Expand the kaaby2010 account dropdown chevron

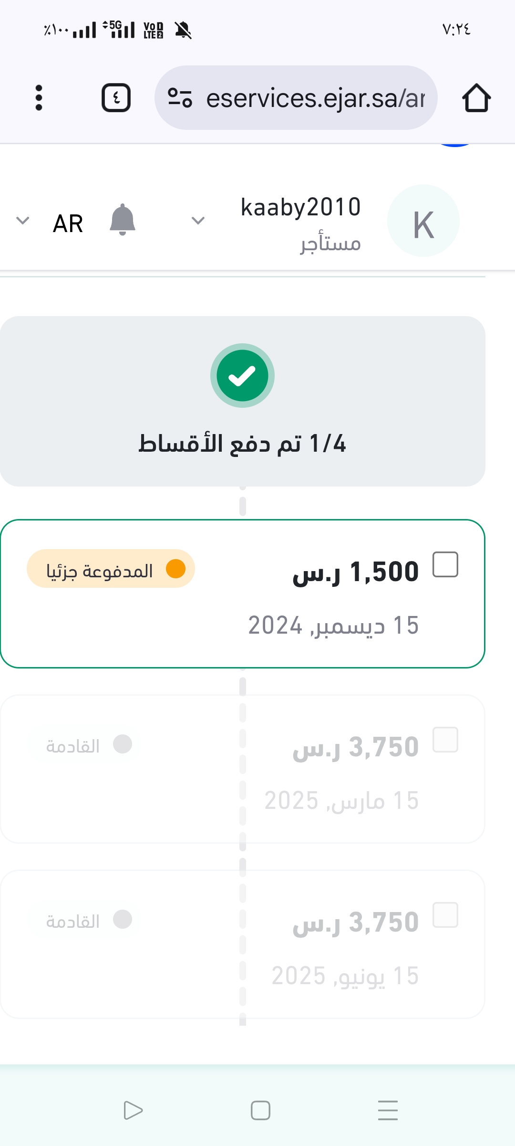pyautogui.click(x=198, y=221)
